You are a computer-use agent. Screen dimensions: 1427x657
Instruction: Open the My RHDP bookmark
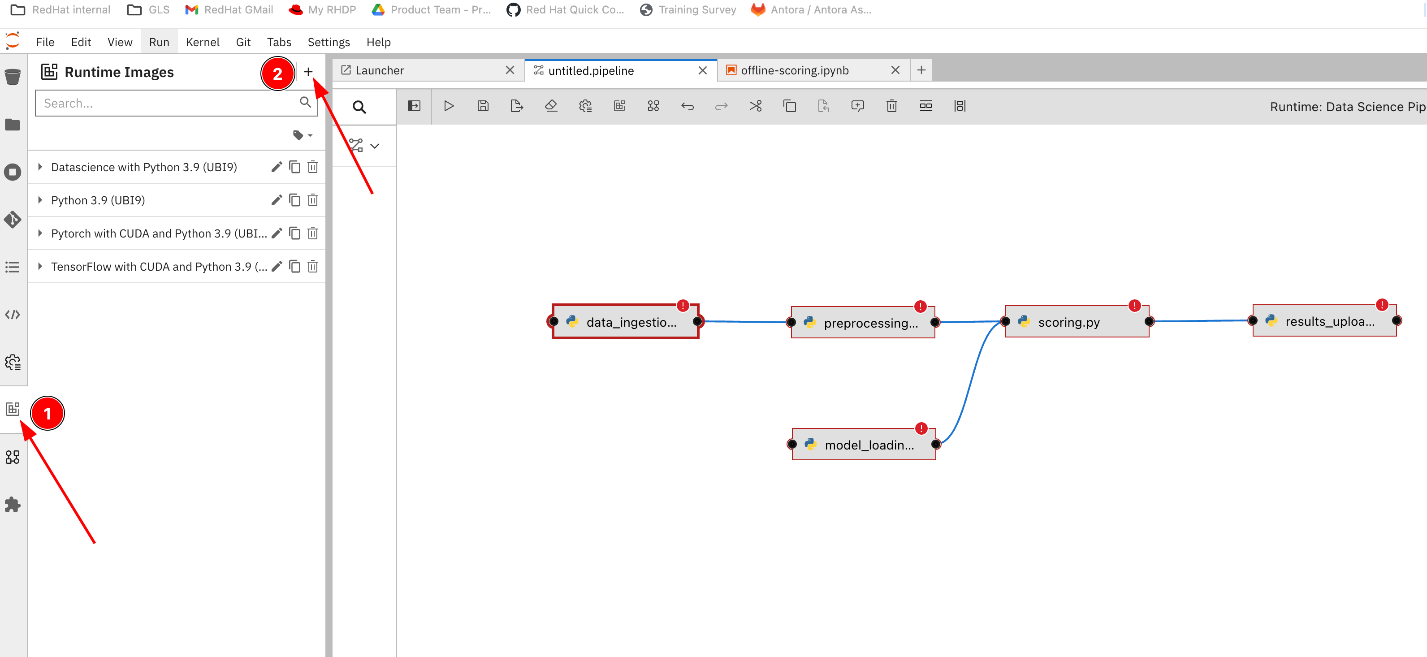click(323, 9)
